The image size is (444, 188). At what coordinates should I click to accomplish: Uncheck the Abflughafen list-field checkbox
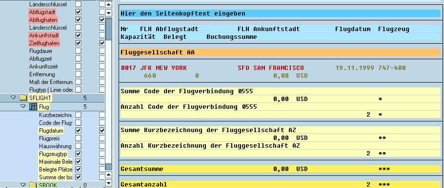tap(78, 20)
